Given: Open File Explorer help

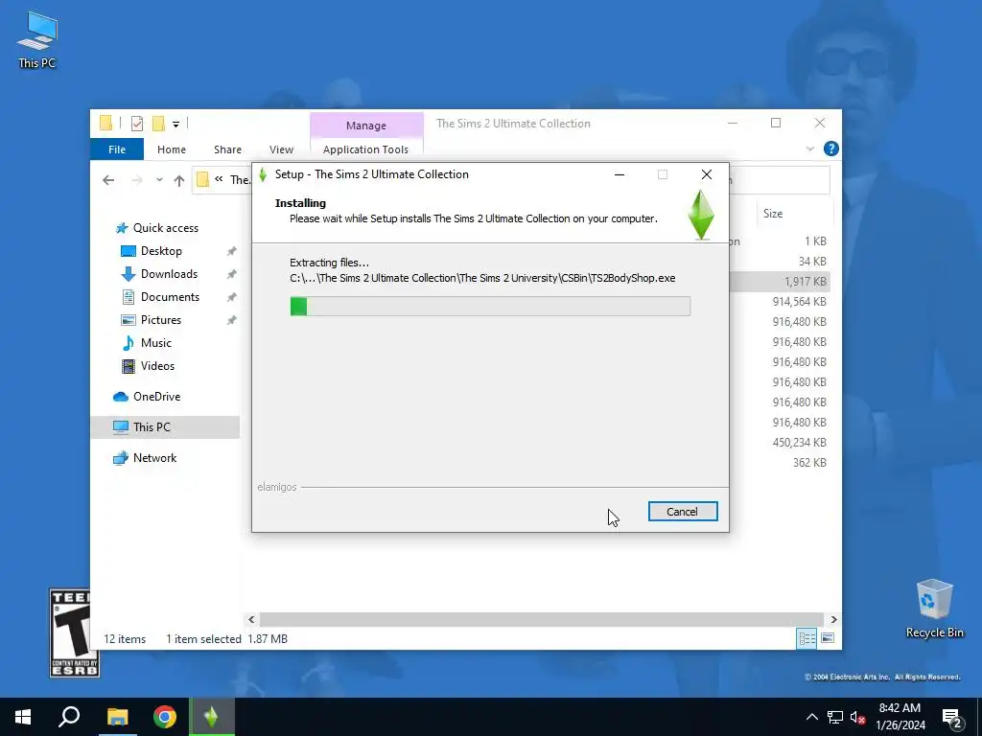Looking at the screenshot, I should 831,149.
